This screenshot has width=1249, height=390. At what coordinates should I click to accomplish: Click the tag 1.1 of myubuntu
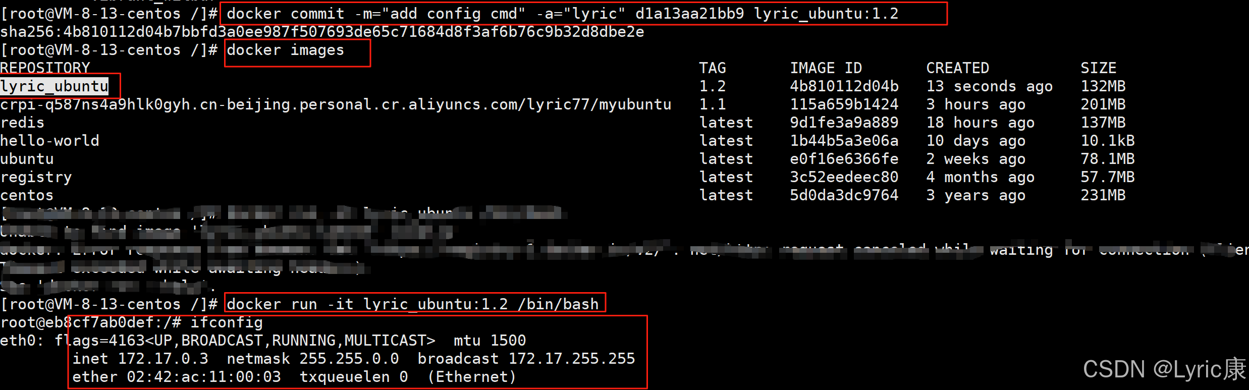click(712, 104)
